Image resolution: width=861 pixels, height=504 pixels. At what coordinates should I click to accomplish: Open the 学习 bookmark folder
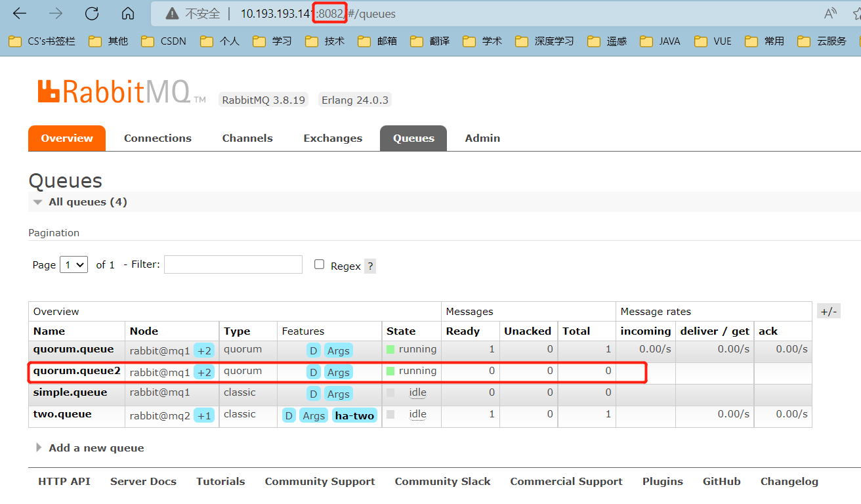pyautogui.click(x=272, y=41)
